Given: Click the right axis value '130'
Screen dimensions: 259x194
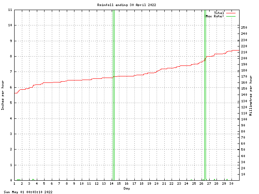Looking at the screenshot, I should [244, 101].
